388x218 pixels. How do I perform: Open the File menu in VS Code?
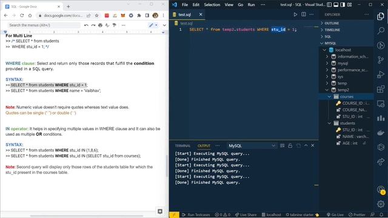(x=184, y=5)
